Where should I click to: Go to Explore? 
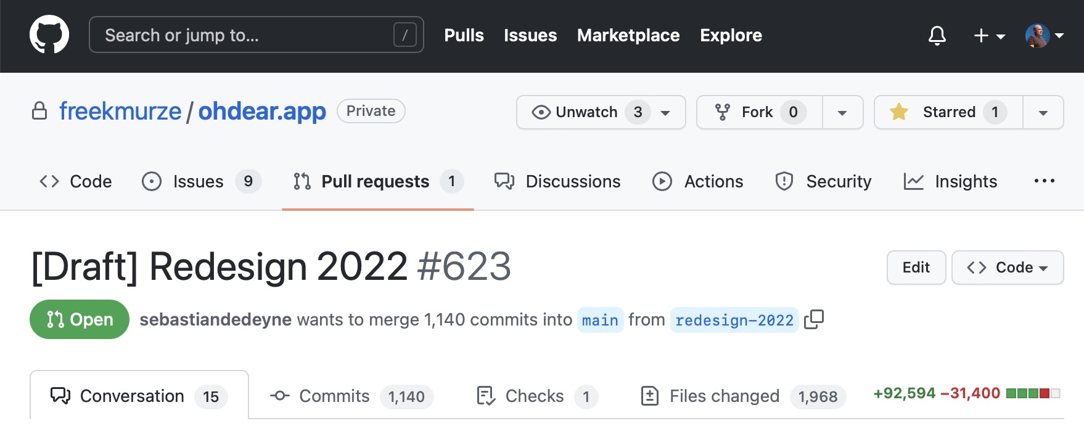point(731,35)
